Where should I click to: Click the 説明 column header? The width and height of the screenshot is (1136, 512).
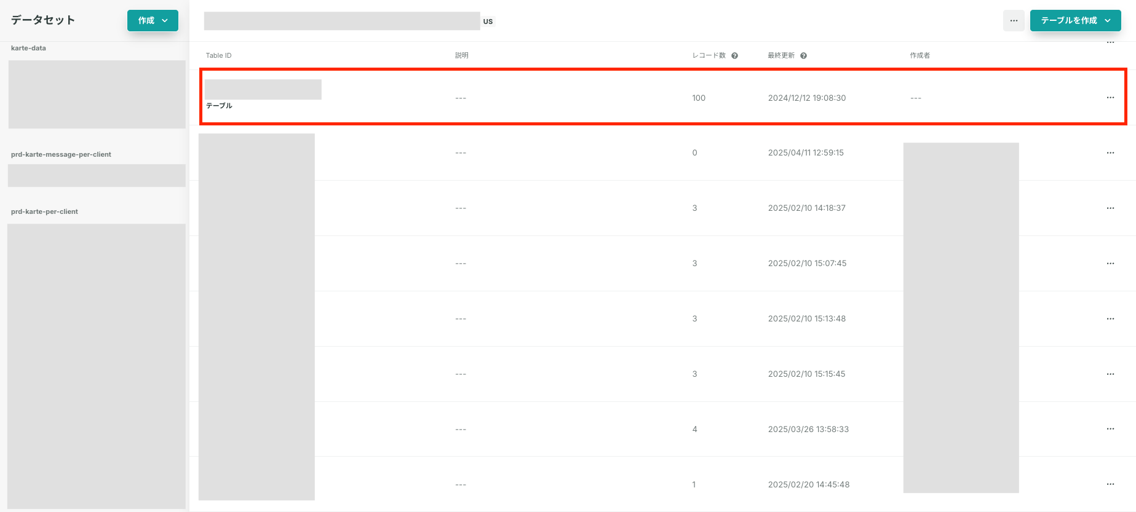point(461,55)
